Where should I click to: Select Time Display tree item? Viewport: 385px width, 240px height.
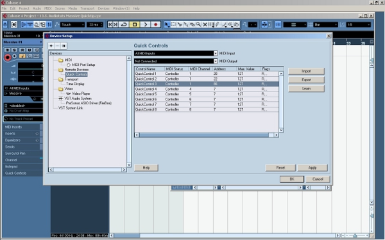pos(75,84)
